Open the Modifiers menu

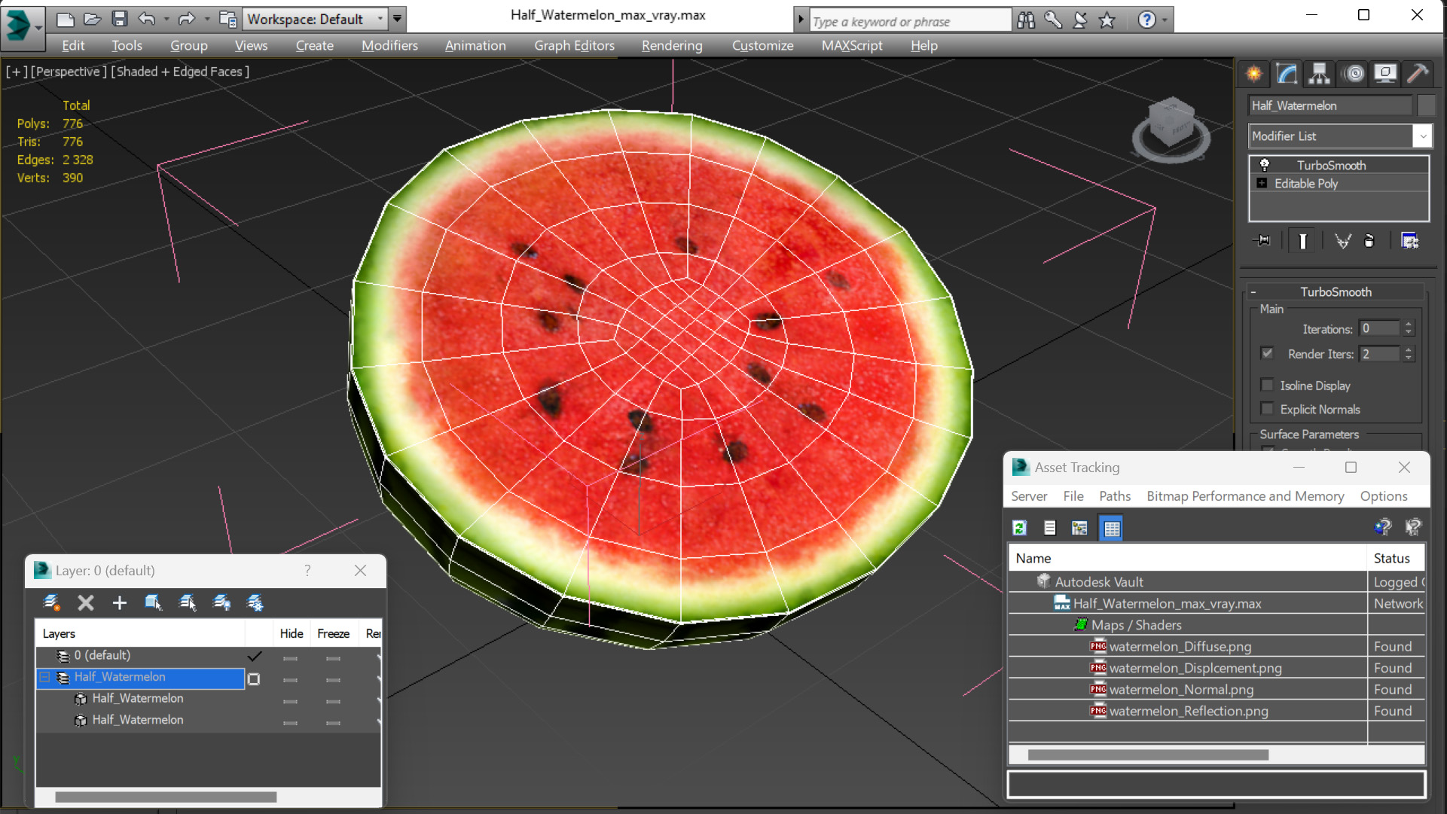tap(389, 45)
